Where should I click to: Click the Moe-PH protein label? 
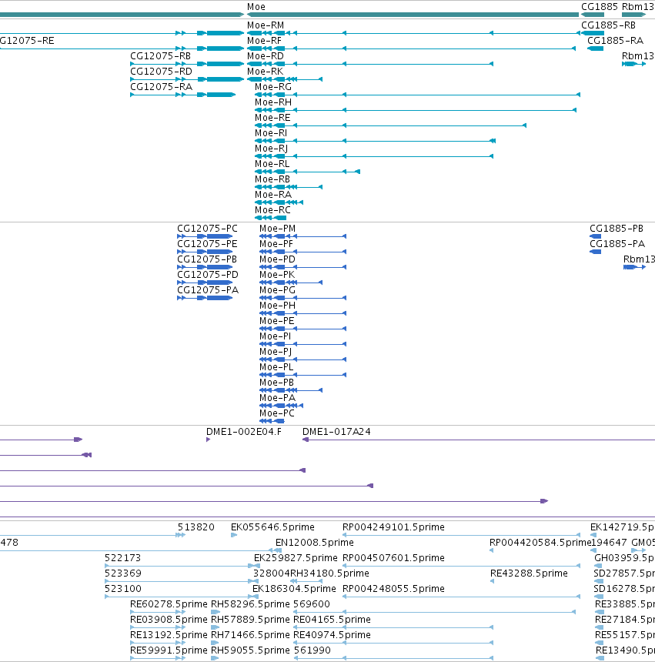tap(277, 306)
